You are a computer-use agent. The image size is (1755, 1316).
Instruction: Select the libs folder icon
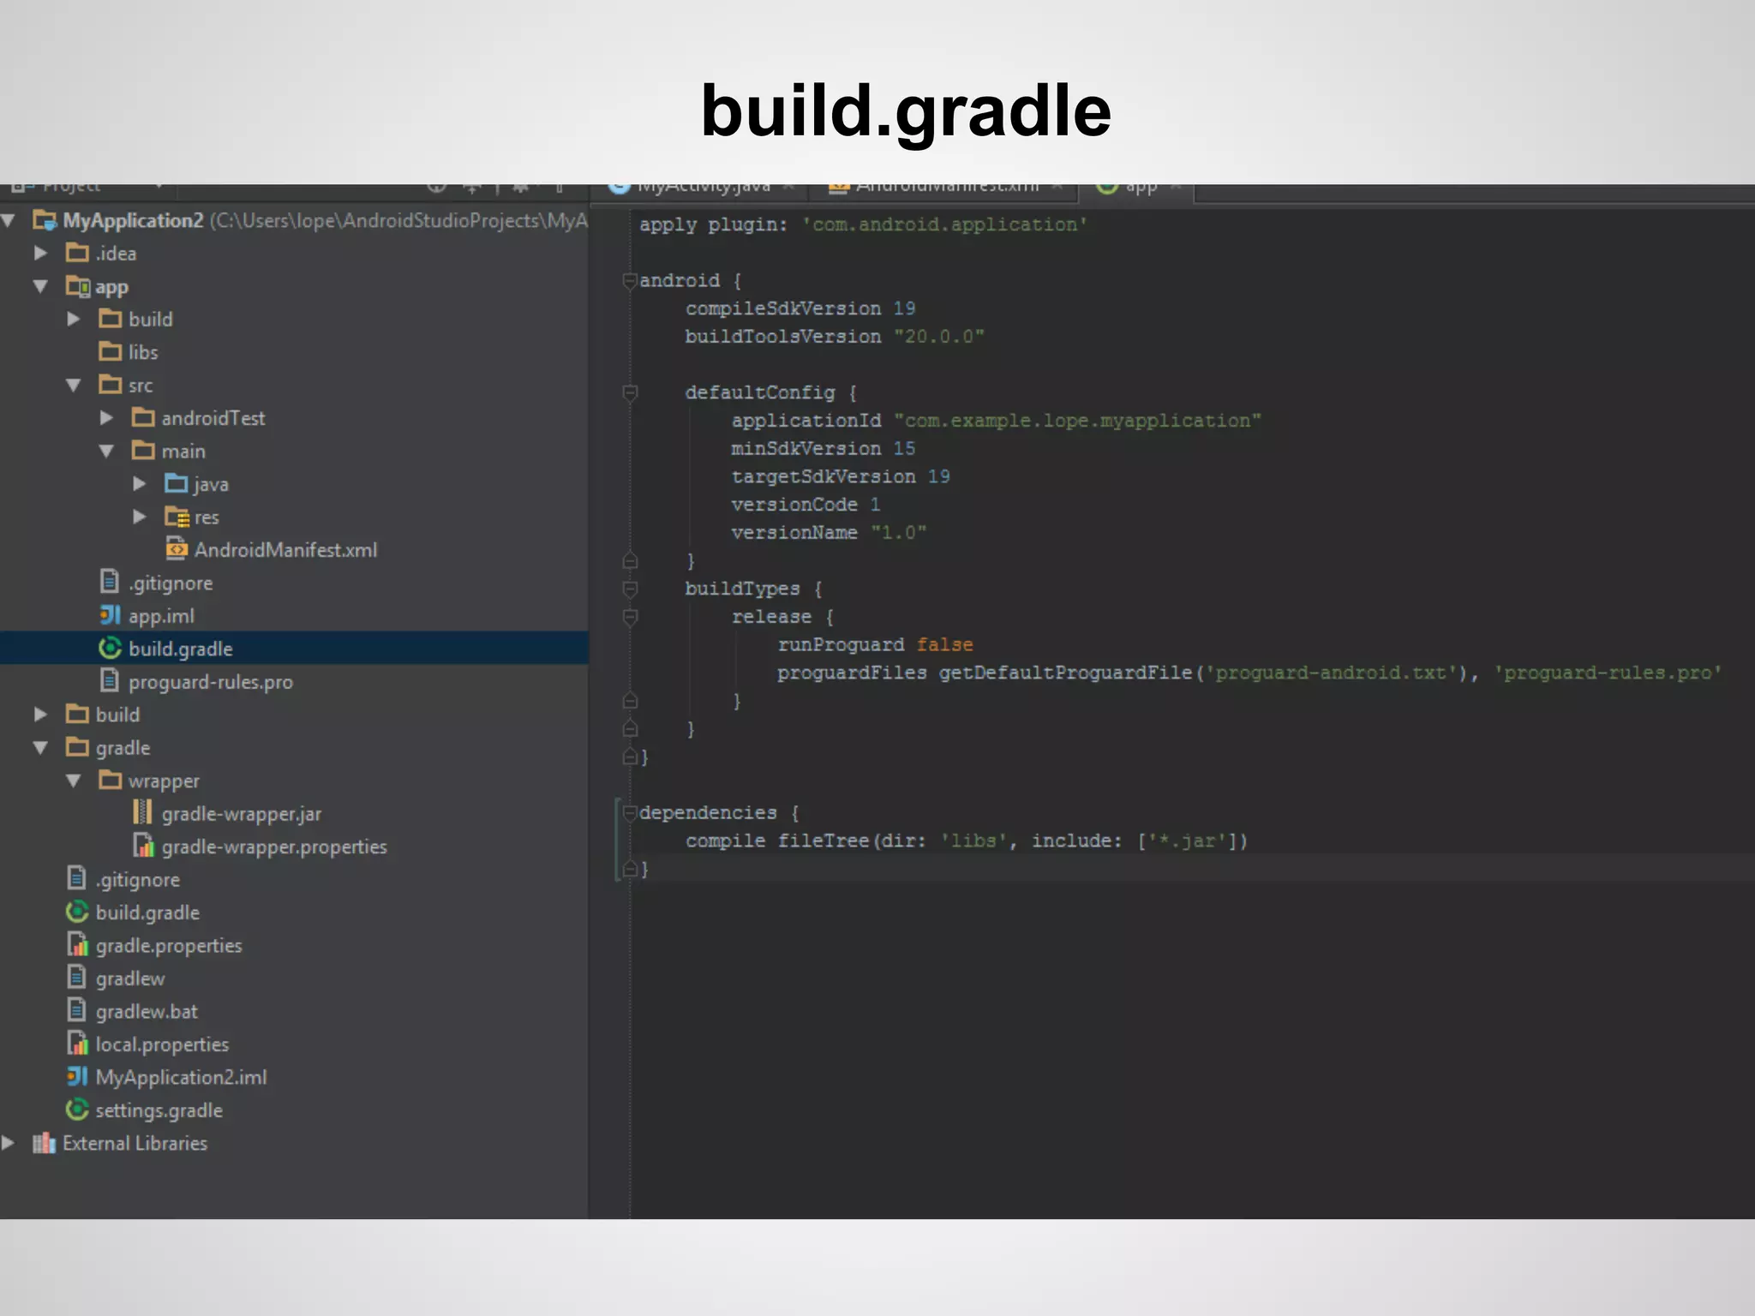[110, 351]
